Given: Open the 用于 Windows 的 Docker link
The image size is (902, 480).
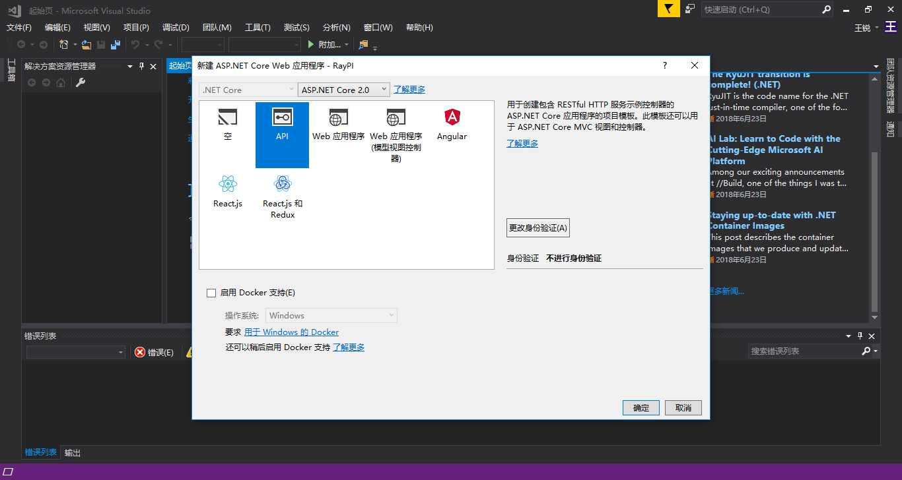Looking at the screenshot, I should (291, 332).
